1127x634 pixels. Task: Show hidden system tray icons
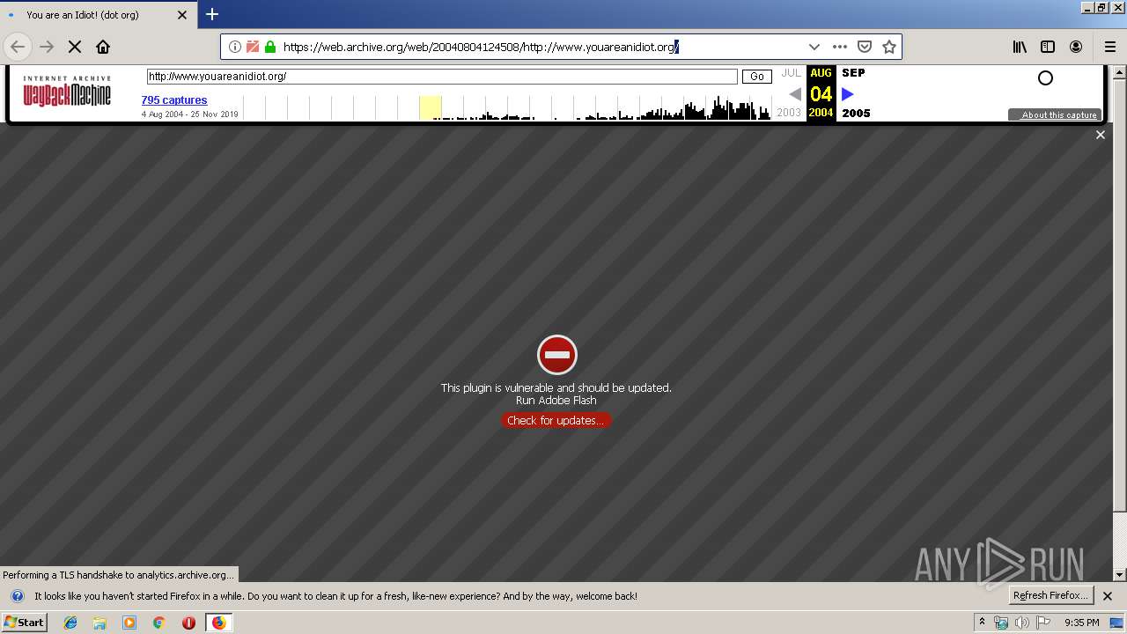coord(982,623)
